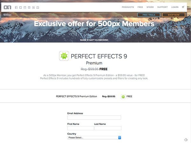This screenshot has height=143, width=191.
Task: Click the Instagram camera icon in the header
Action: [x=38, y=7]
